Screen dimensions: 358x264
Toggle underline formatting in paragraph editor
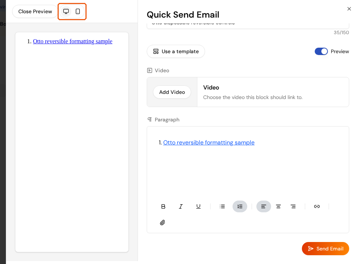(198, 206)
